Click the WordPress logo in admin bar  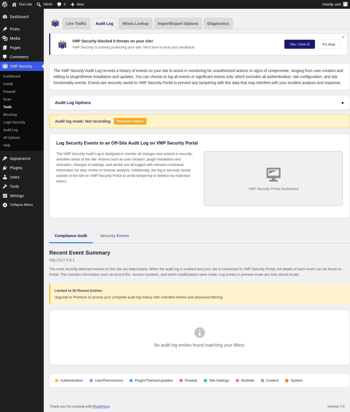pyautogui.click(x=5, y=4)
